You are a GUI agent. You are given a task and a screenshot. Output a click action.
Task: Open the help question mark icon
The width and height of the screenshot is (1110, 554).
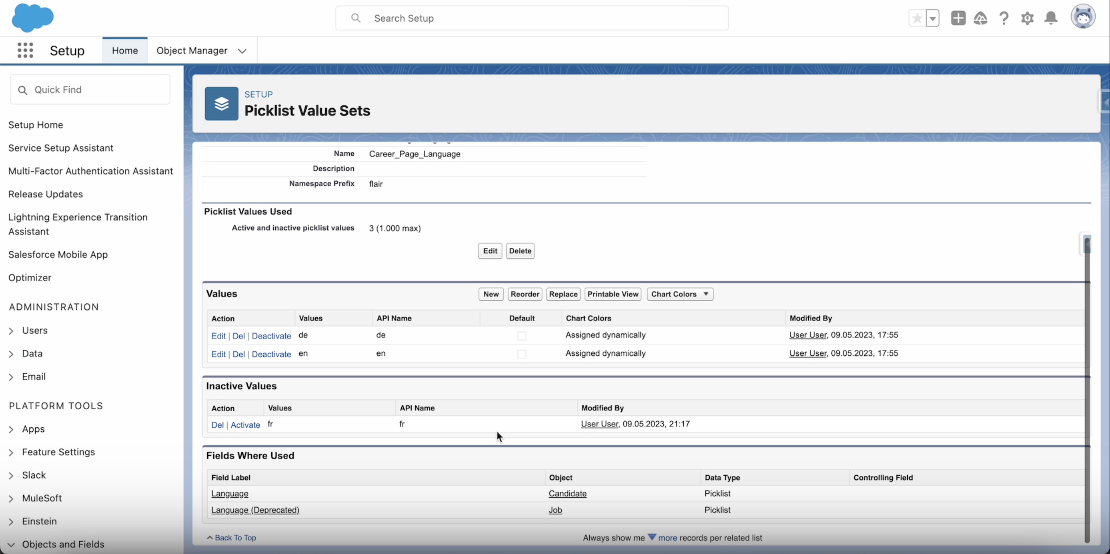[x=1004, y=18]
